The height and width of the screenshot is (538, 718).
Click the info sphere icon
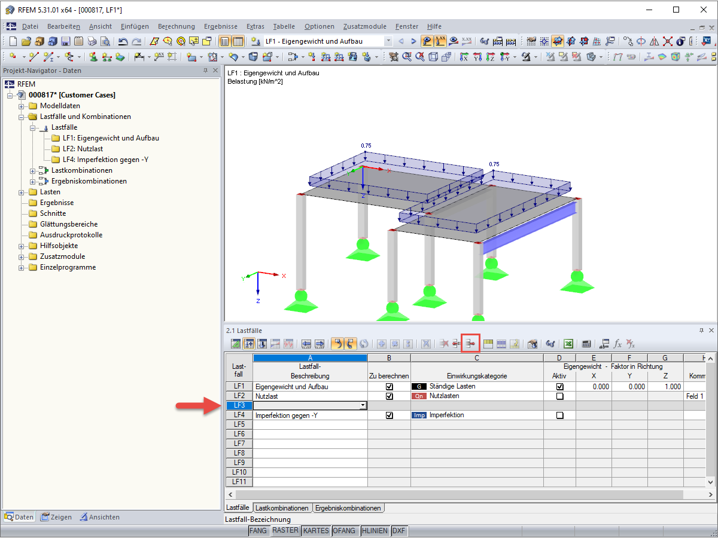tap(680, 41)
